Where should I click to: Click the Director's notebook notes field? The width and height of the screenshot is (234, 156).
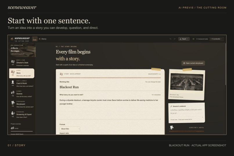coord(187,113)
